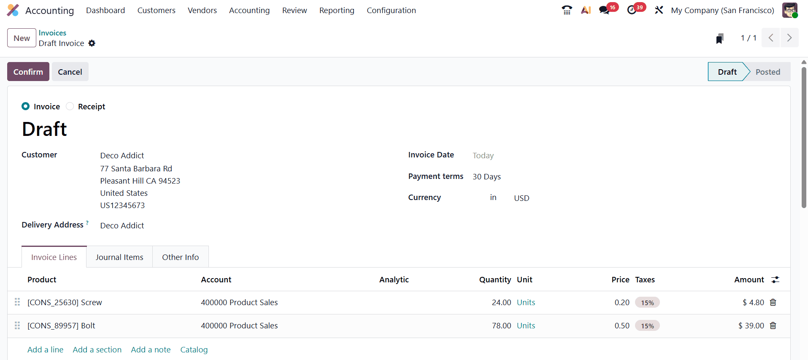
Task: Open Units dropdown on Screw line
Action: (526, 302)
